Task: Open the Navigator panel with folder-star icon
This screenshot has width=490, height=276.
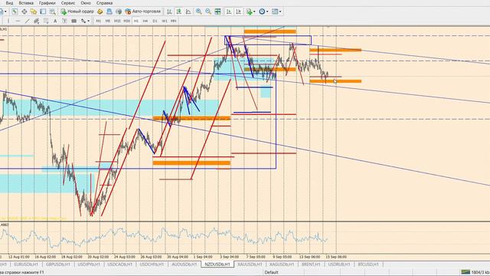Action: pos(34,11)
